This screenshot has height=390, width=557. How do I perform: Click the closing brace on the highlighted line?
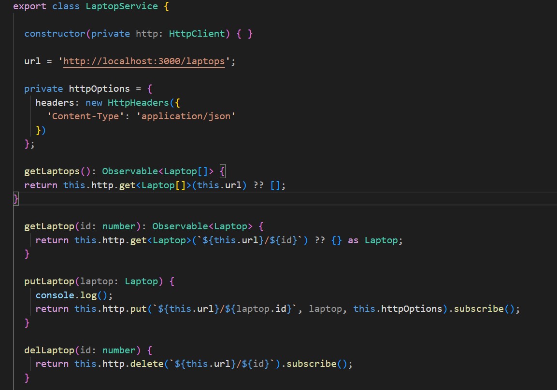15,198
